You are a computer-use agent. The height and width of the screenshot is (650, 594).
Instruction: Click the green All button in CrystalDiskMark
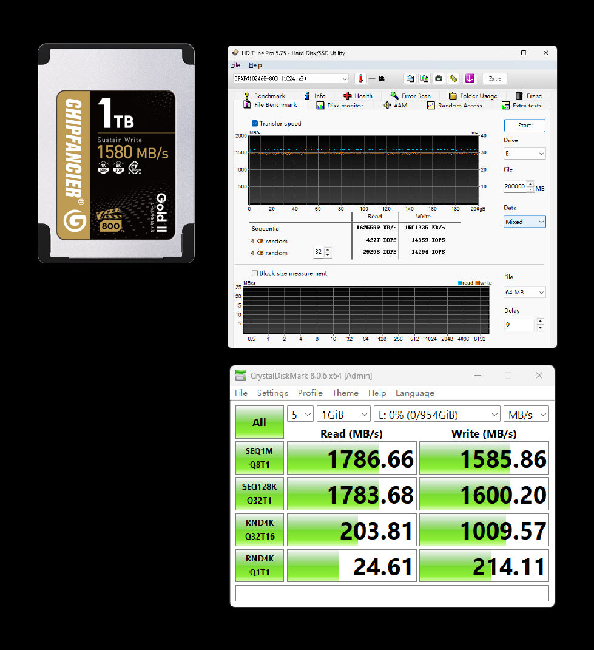[x=259, y=422]
